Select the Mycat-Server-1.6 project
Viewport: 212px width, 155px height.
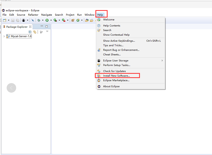tap(19, 36)
